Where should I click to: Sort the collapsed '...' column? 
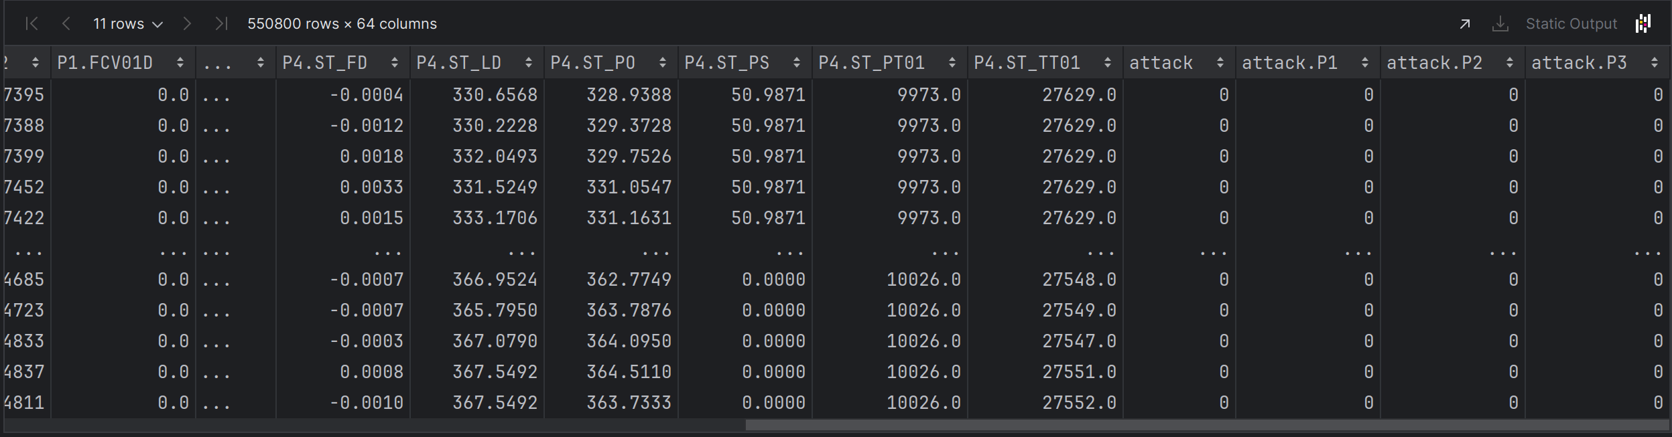[260, 63]
